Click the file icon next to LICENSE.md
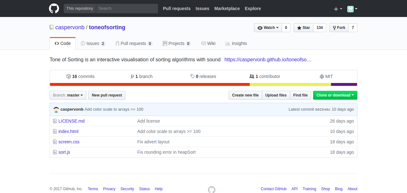The width and height of the screenshot is (407, 193). [55, 121]
